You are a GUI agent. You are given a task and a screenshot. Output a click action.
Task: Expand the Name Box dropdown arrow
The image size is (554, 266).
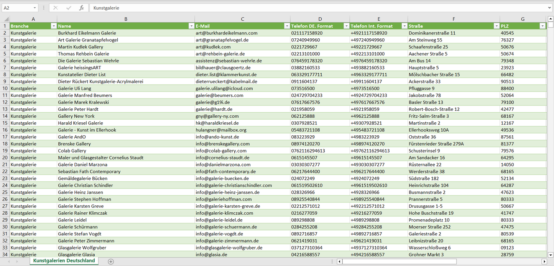coord(35,8)
